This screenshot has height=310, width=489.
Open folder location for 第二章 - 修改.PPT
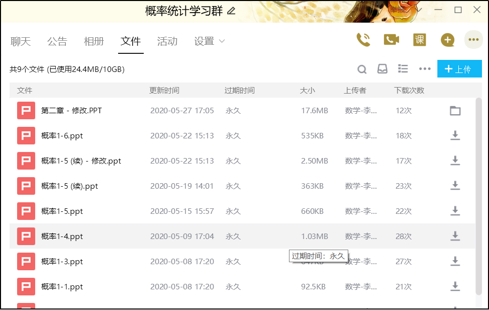pyautogui.click(x=455, y=110)
